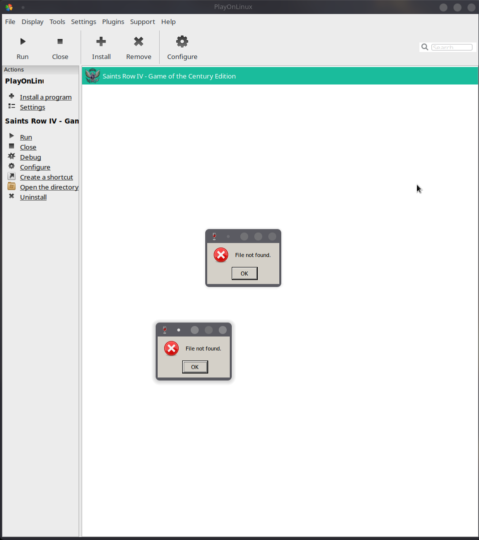
Task: Click the Install plus icon in toolbar
Action: tap(101, 41)
